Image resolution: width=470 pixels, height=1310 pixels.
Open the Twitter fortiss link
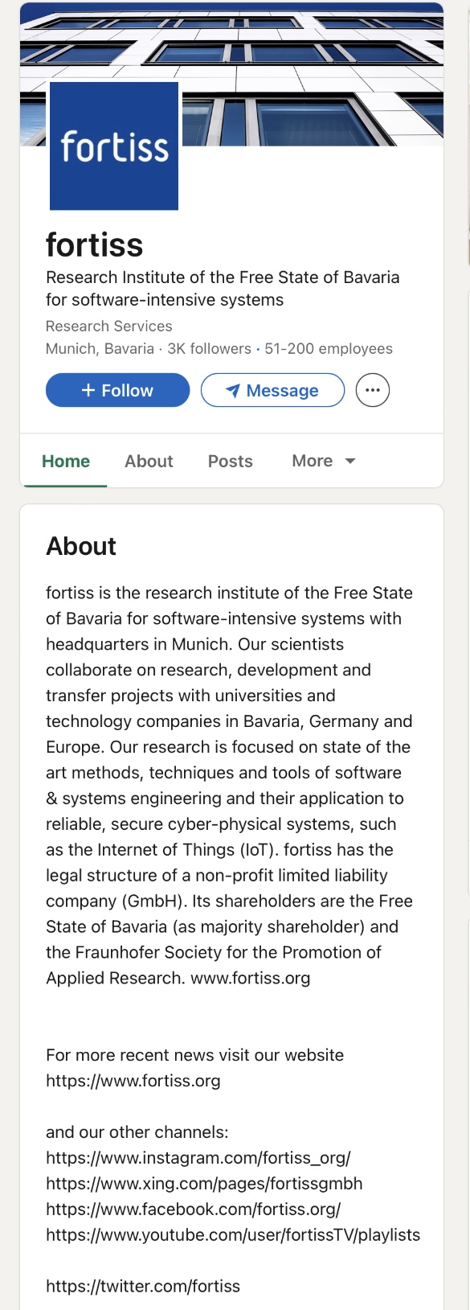(x=143, y=1287)
